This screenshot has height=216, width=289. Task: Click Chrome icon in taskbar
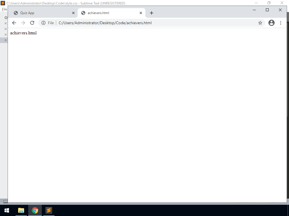pos(35,210)
